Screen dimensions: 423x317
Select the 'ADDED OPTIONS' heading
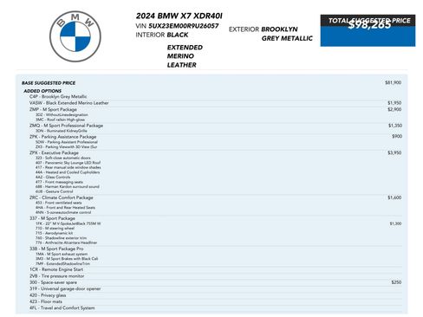click(x=42, y=91)
